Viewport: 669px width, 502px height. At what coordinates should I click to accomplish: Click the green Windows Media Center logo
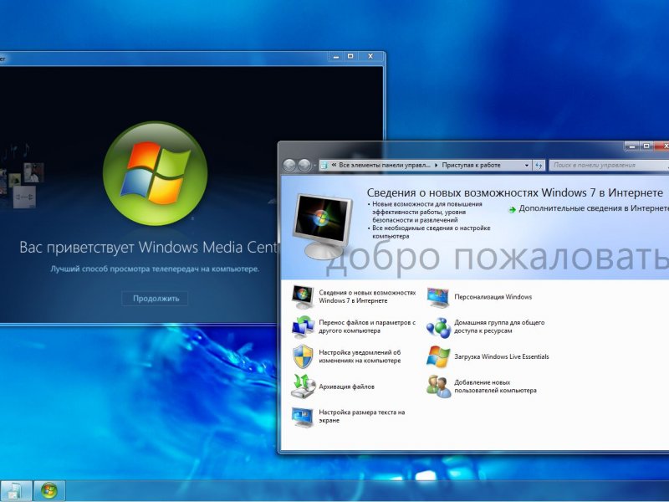coord(156,173)
